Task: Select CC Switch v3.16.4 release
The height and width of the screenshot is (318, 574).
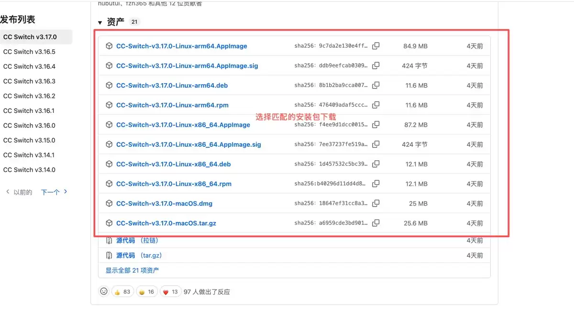Action: point(29,66)
